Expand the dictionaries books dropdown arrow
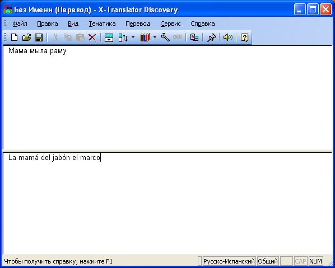Viewport: 335px width, 268px height. (x=155, y=37)
